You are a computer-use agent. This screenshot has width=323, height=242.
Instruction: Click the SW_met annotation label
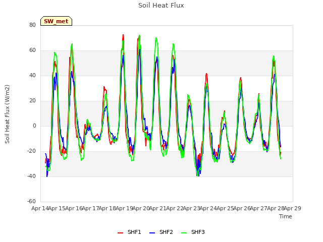pyautogui.click(x=56, y=21)
